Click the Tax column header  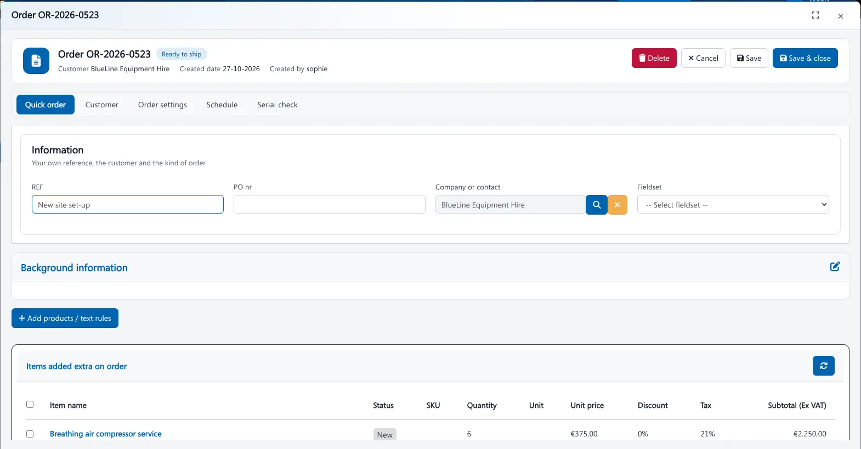tap(706, 405)
